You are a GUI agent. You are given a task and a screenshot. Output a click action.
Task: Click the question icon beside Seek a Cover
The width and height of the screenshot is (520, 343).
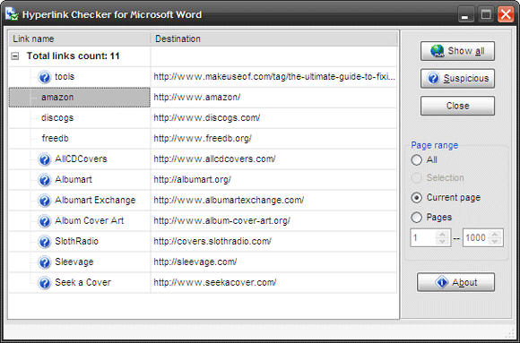pos(44,283)
